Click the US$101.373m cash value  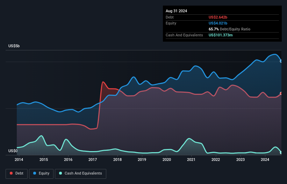pos(221,35)
